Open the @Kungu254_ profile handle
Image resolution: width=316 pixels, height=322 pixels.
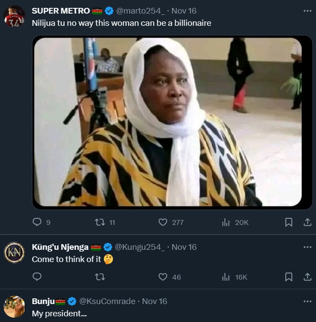point(140,247)
